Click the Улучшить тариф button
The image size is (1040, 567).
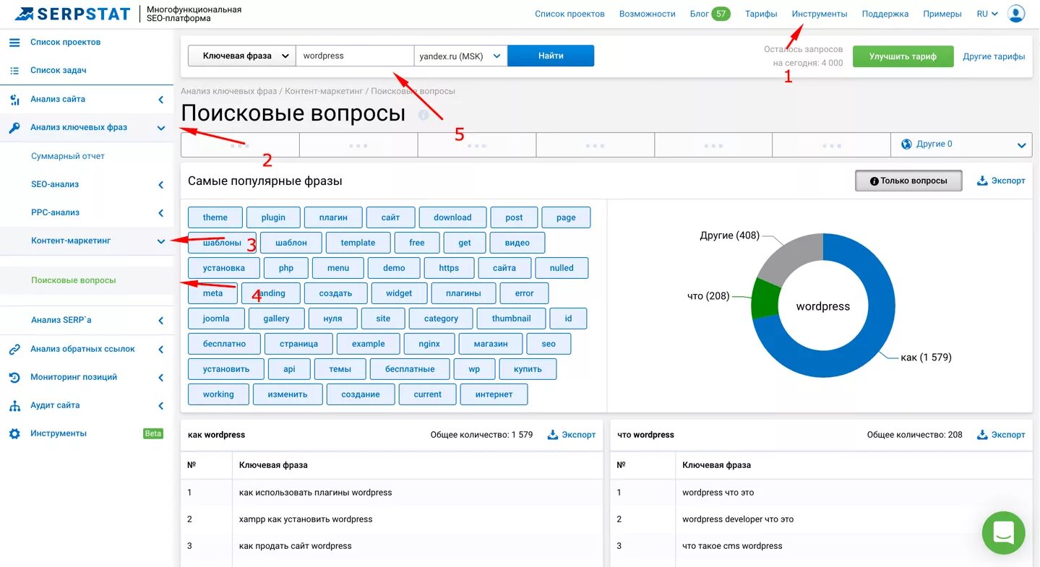click(903, 55)
